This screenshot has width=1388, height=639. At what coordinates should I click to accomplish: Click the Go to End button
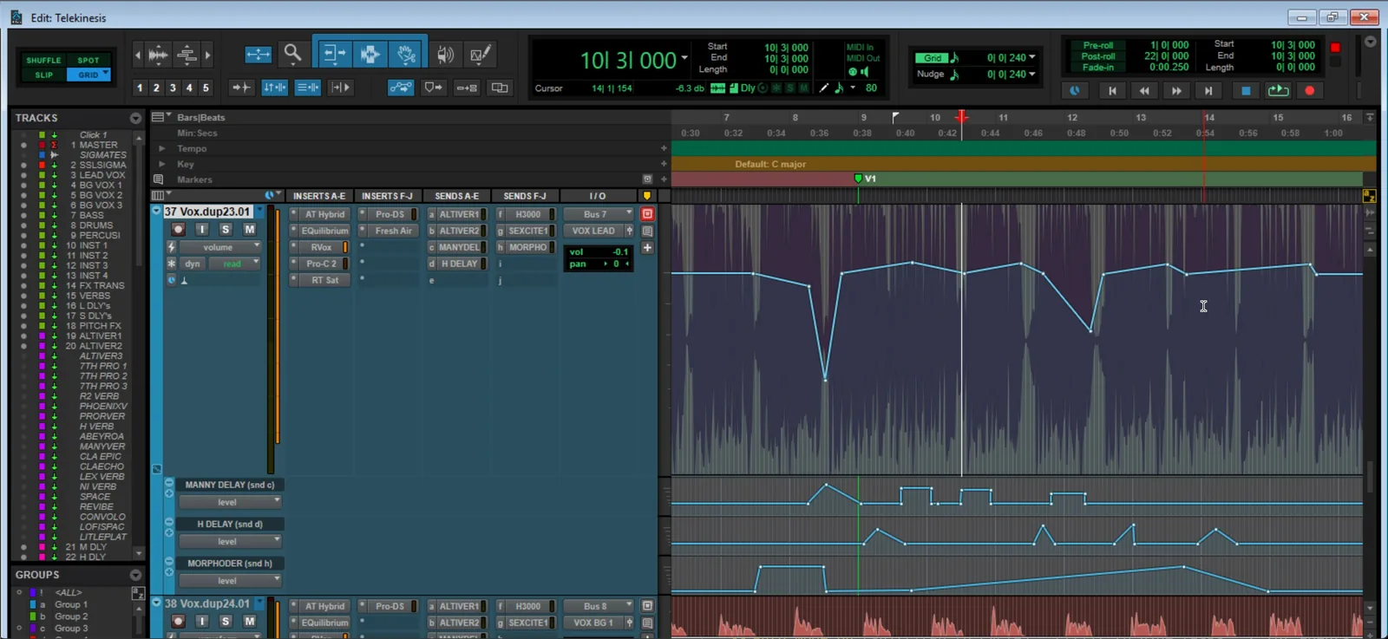pos(1208,90)
